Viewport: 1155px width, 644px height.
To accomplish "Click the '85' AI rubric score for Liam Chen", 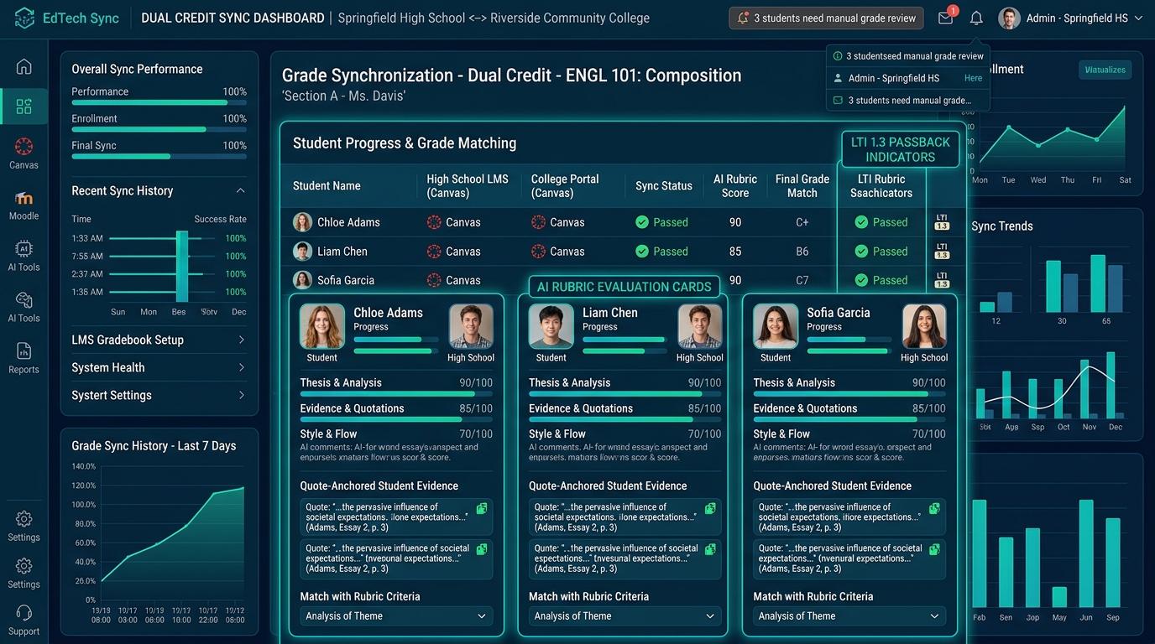I will coord(735,252).
